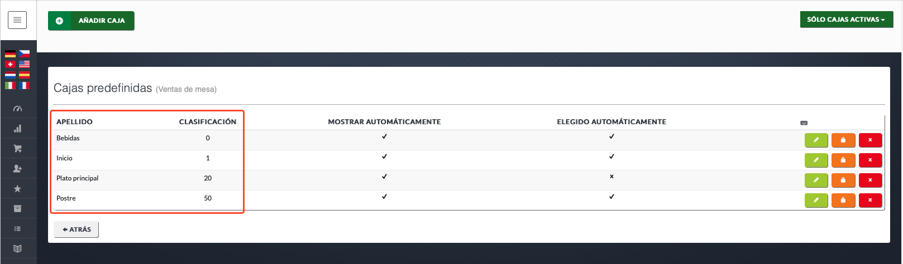Open the star favorites sidebar icon

pyautogui.click(x=17, y=189)
